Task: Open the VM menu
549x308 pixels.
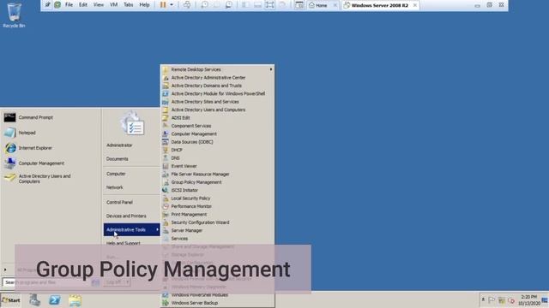Action: [114, 5]
